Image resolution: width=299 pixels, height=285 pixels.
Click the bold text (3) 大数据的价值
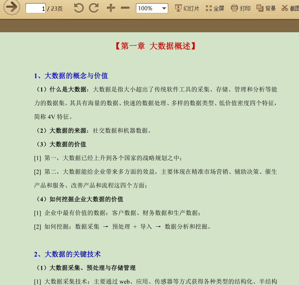[x=61, y=144]
